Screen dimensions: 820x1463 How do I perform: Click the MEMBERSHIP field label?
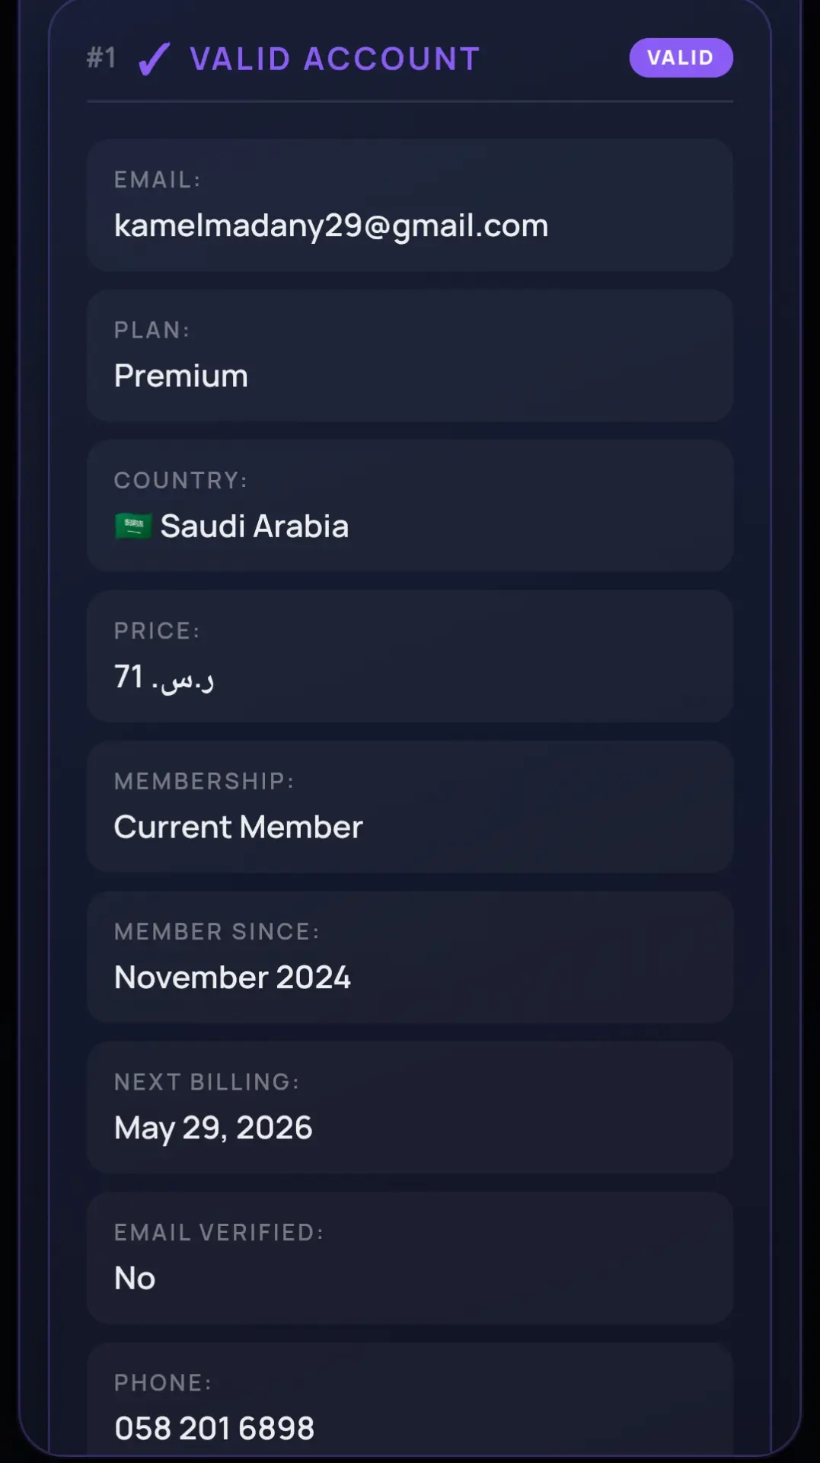(203, 781)
